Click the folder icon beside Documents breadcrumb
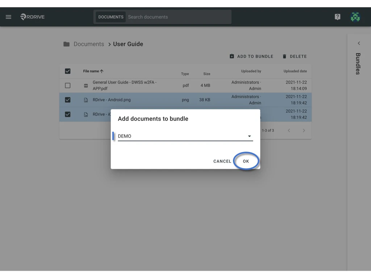This screenshot has height=278, width=371. [x=67, y=44]
